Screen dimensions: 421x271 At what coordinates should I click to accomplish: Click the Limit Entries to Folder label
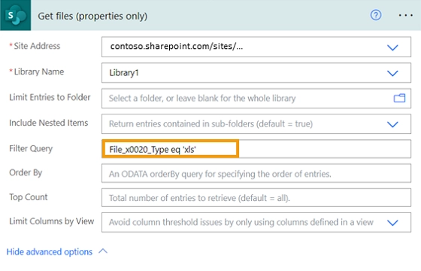(x=50, y=97)
